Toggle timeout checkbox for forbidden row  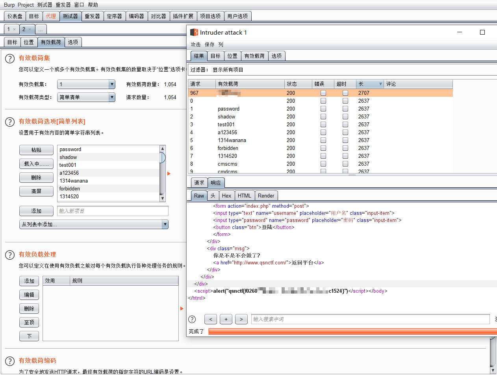[x=345, y=148]
